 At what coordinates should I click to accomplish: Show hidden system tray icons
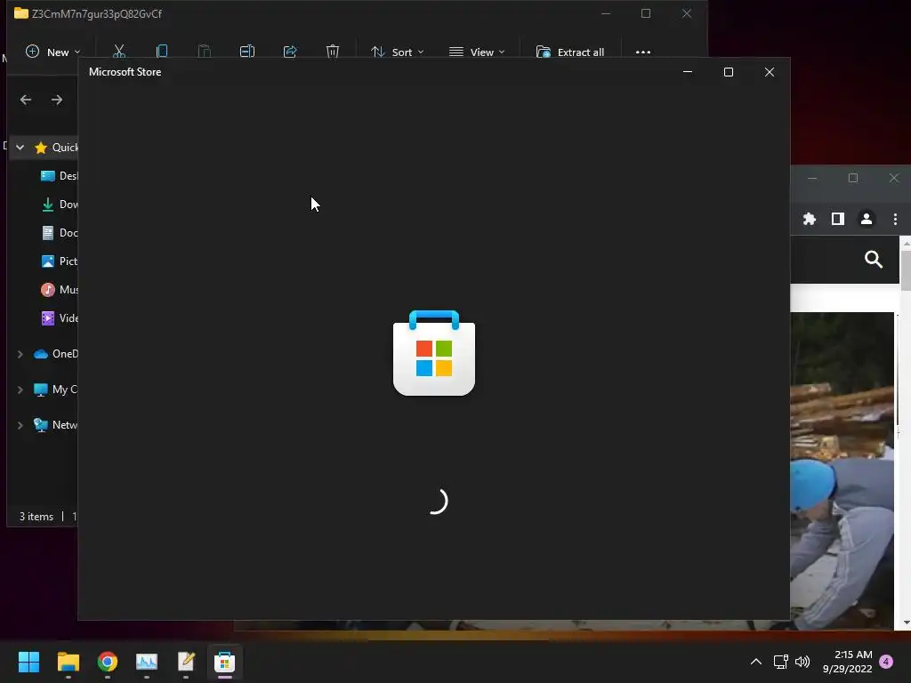pyautogui.click(x=756, y=662)
